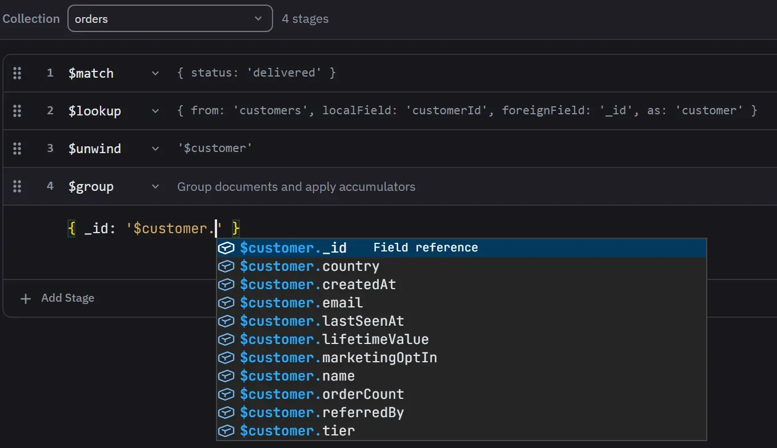Click field icon beside $customer.email suggestion
The width and height of the screenshot is (777, 448).
pyautogui.click(x=227, y=303)
